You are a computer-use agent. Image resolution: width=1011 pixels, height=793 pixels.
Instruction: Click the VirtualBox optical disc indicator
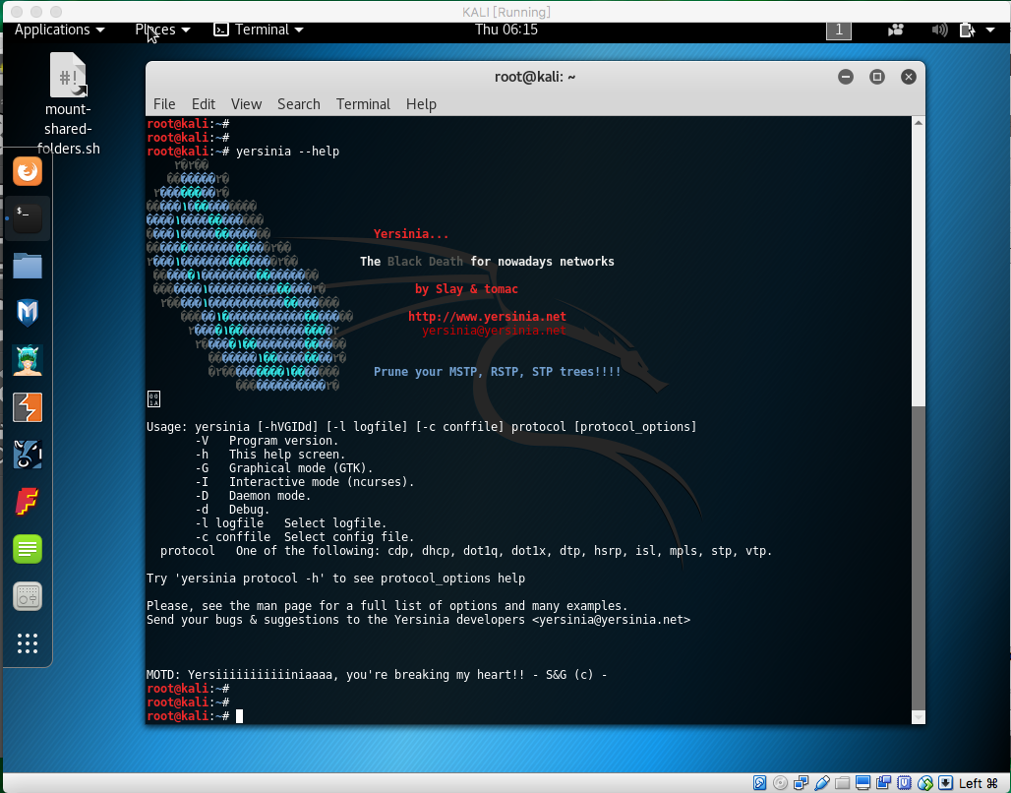point(780,783)
